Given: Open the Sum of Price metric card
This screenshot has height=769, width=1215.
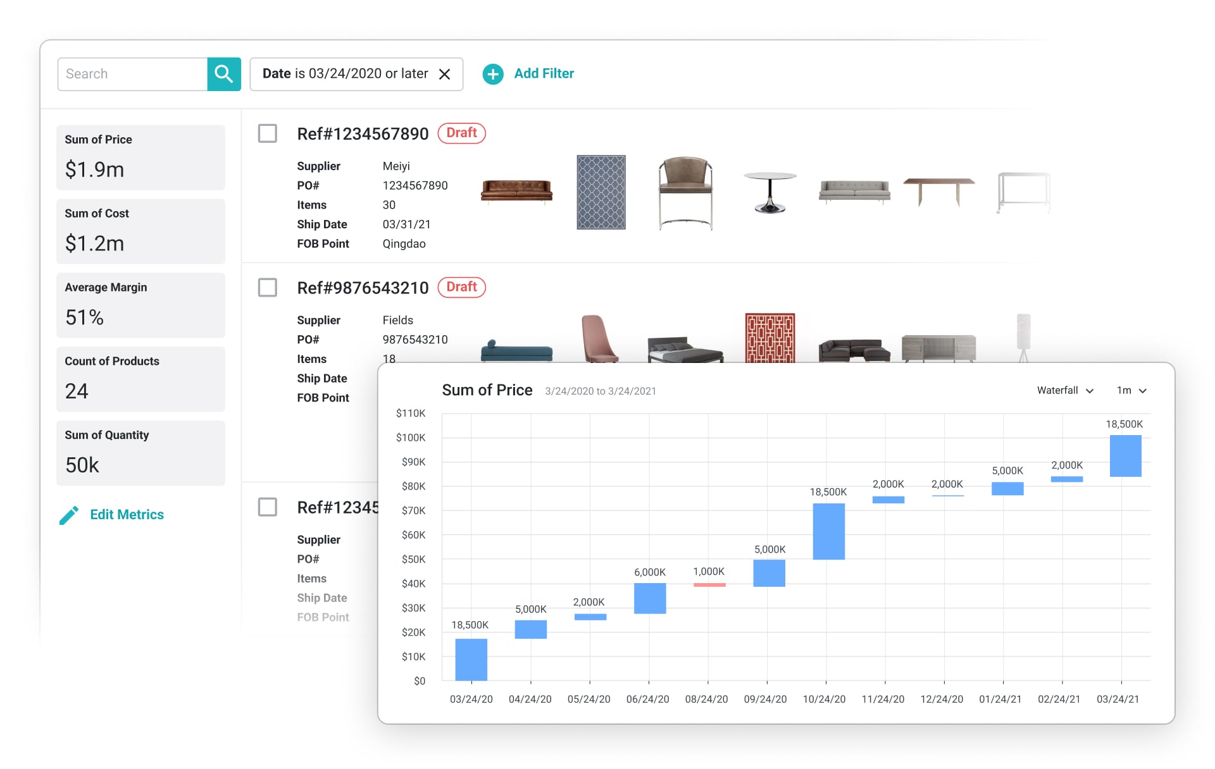Looking at the screenshot, I should point(140,157).
